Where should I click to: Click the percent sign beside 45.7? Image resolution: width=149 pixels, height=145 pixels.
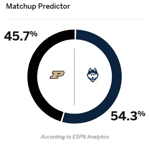coord(34,34)
